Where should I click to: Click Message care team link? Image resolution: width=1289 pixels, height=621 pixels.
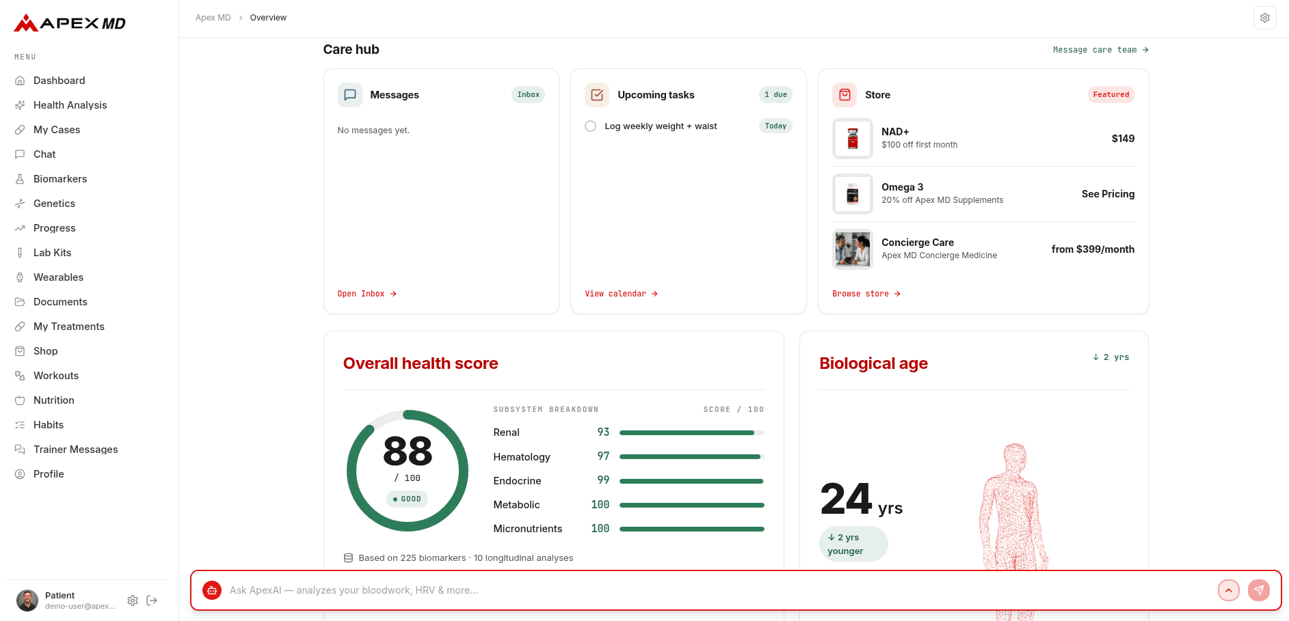coord(1101,50)
